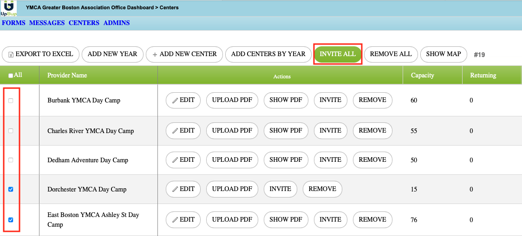Show PDF for East Boston YMCA Ashley St

coord(286,220)
